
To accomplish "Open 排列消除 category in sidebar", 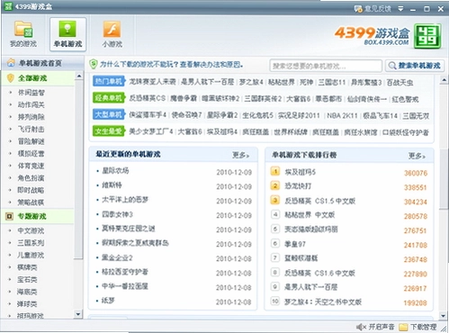I will (x=31, y=117).
